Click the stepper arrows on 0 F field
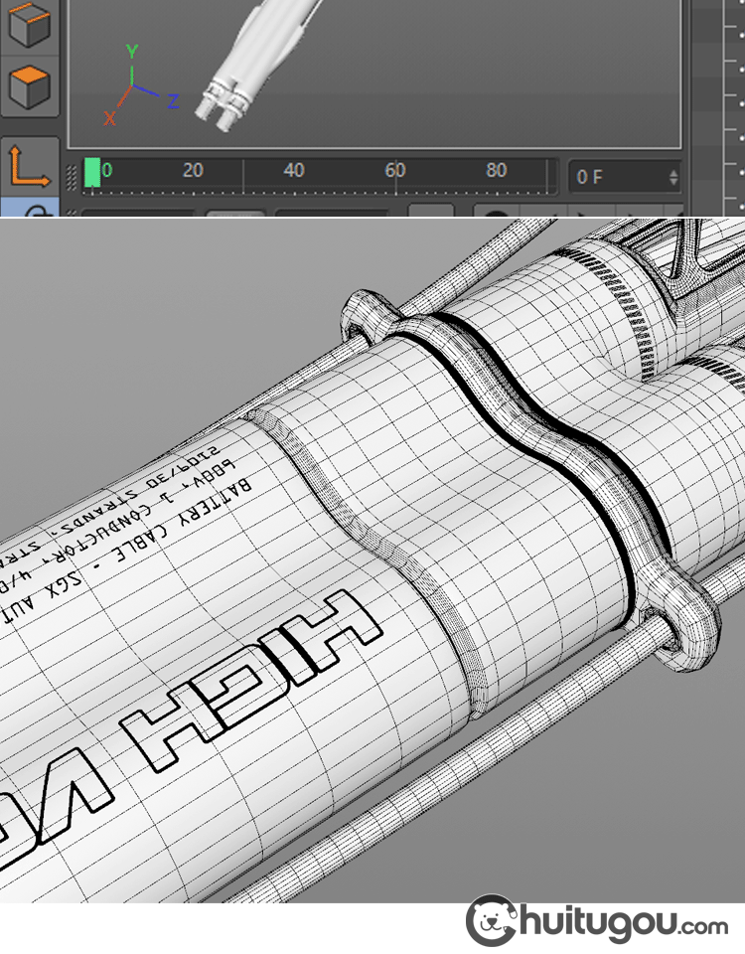The width and height of the screenshot is (745, 954). [x=673, y=177]
